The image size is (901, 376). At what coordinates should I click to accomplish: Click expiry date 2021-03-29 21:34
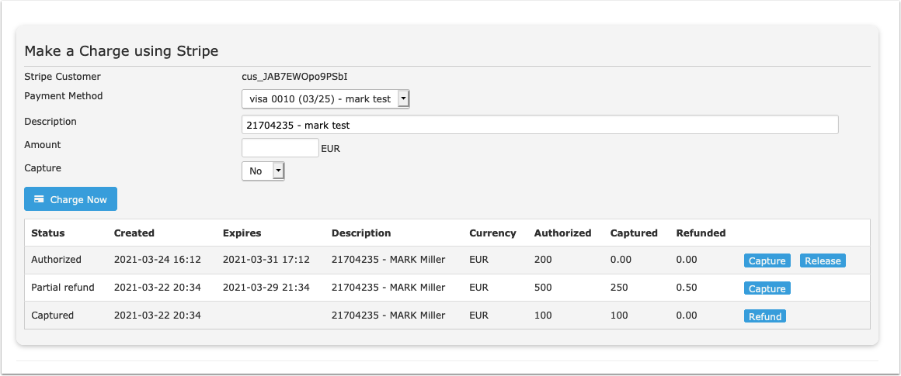(x=266, y=287)
